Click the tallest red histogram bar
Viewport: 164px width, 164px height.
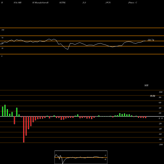click(x=24, y=129)
